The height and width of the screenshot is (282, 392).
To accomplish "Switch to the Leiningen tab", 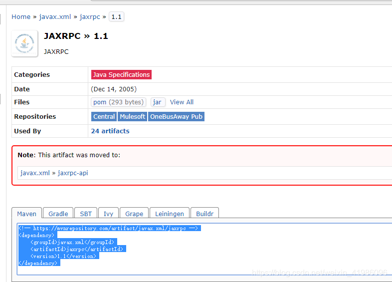I will tap(170, 214).
